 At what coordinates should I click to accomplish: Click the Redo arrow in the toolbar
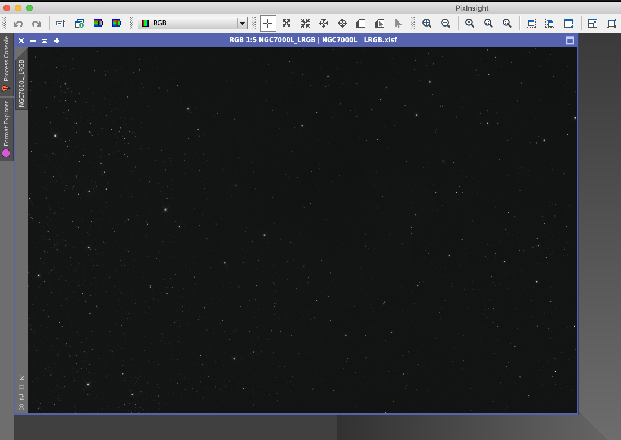[x=37, y=23]
